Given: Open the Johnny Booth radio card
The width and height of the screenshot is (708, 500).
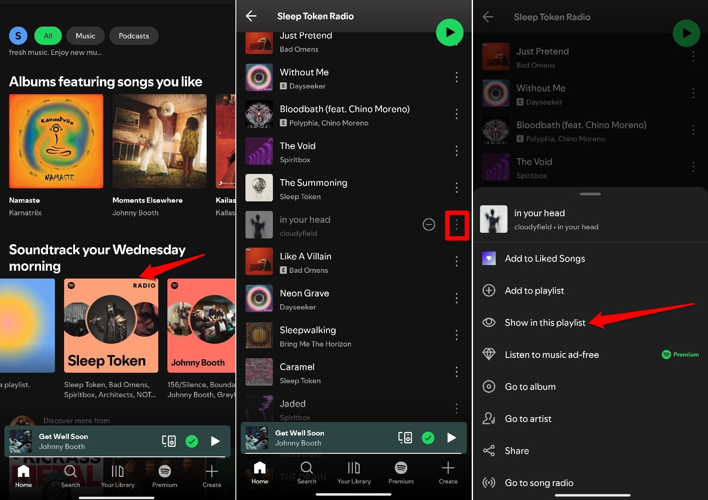Looking at the screenshot, I should 201,326.
